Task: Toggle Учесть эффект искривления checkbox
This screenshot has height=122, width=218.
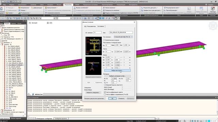Action: click(x=105, y=94)
